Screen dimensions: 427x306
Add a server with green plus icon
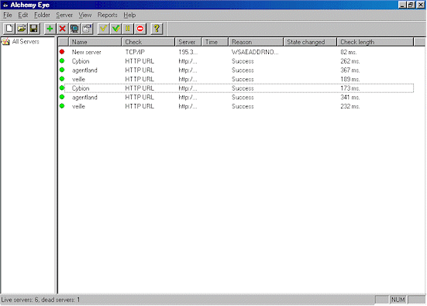[x=50, y=29]
